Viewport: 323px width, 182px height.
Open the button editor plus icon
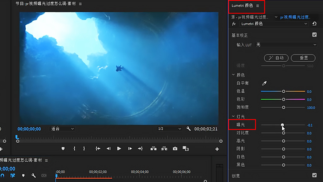[x=217, y=149]
